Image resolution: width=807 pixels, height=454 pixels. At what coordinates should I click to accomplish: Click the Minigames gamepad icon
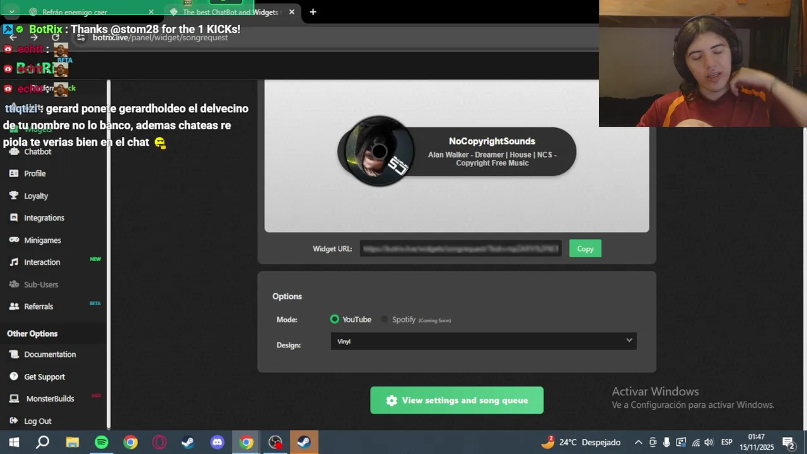[x=14, y=240]
